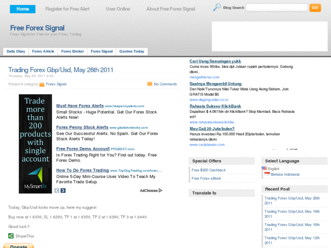Image resolution: width=331 pixels, height=248 pixels.
Task: Focus the Blog Search text field
Action: click(276, 8)
